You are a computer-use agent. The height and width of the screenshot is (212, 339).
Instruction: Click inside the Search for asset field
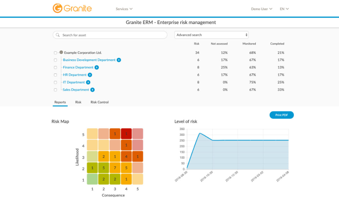click(106, 35)
